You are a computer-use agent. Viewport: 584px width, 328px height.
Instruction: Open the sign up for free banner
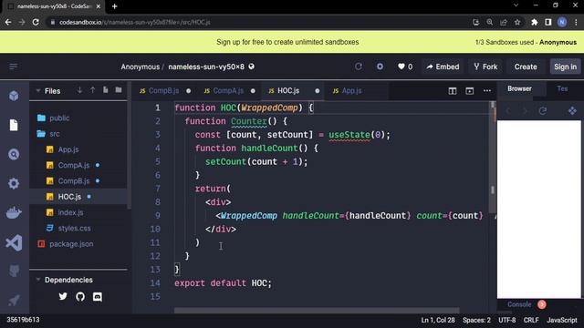(x=287, y=42)
